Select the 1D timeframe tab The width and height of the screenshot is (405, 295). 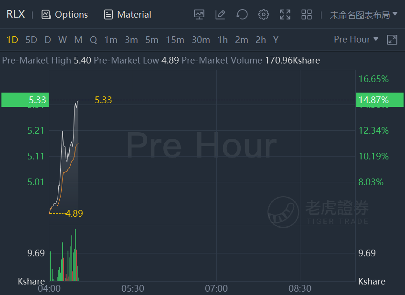12,40
